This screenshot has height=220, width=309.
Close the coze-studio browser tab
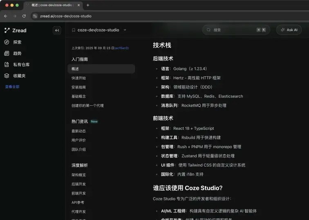point(78,5)
